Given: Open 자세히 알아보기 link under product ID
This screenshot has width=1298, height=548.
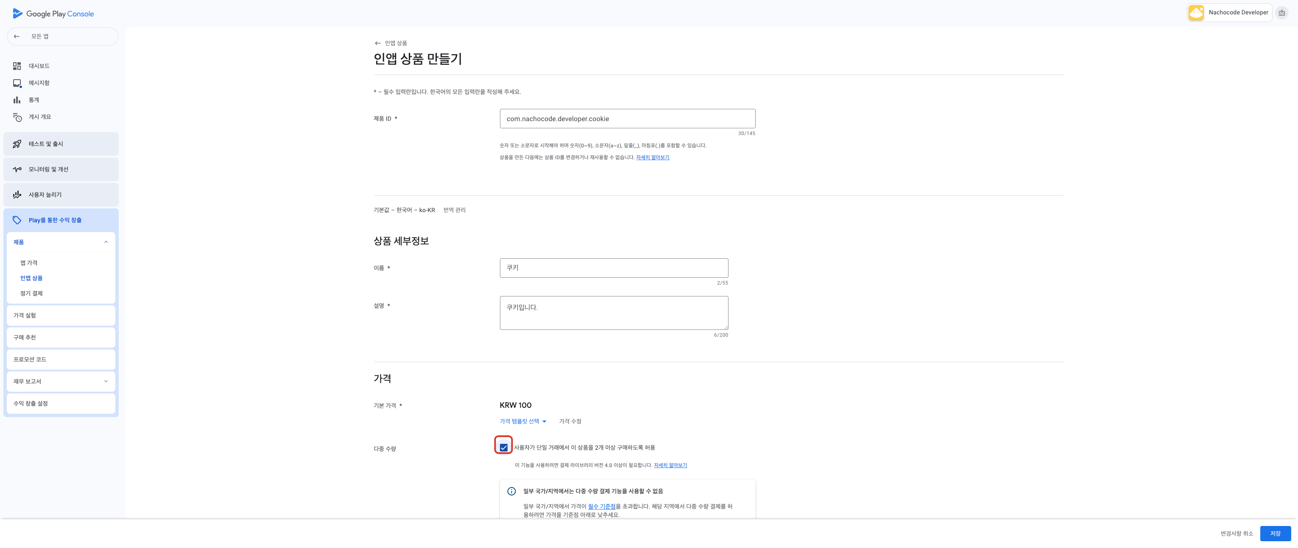Looking at the screenshot, I should tap(652, 158).
